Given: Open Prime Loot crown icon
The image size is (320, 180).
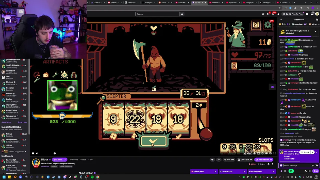Looking at the screenshot, I should pyautogui.click(x=263, y=14).
